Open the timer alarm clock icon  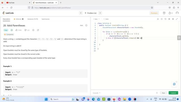click(x=164, y=13)
